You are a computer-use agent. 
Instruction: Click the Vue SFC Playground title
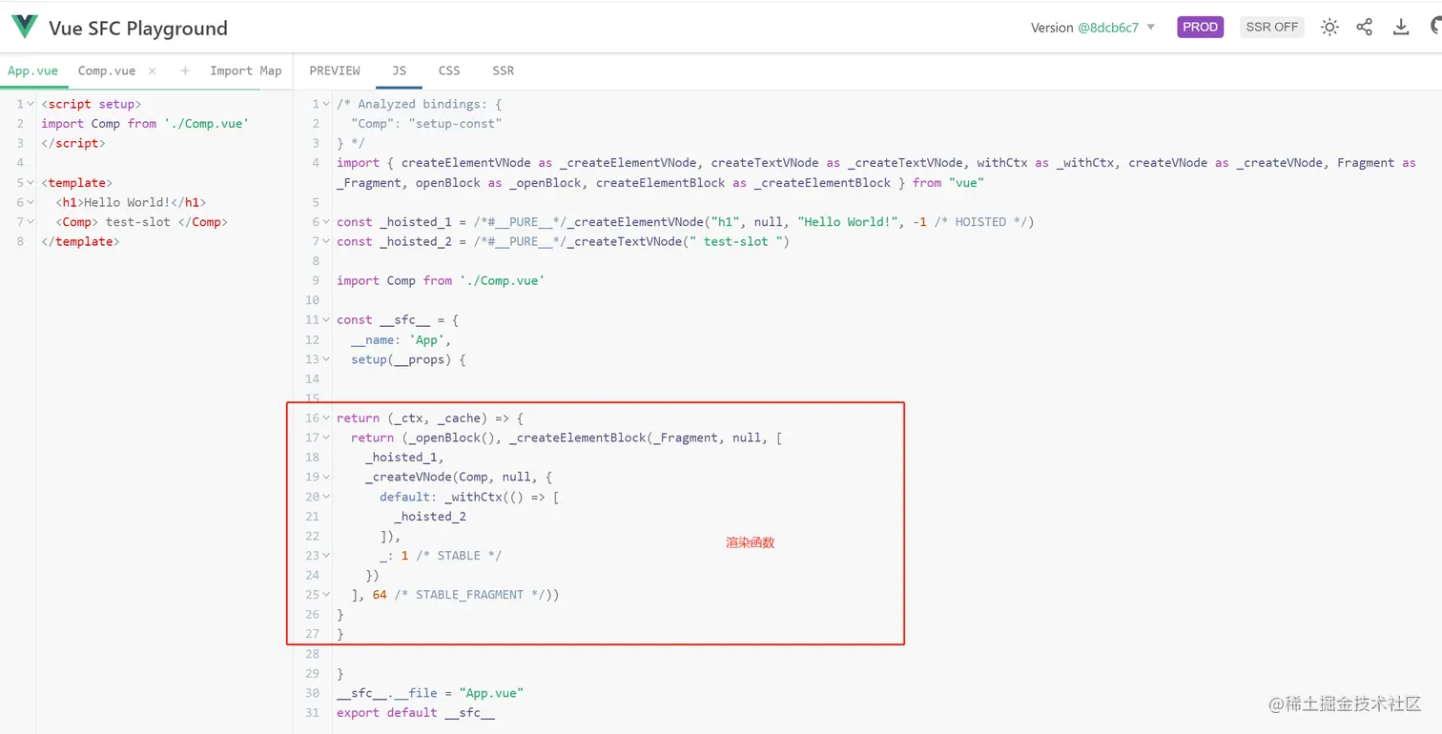[x=137, y=28]
